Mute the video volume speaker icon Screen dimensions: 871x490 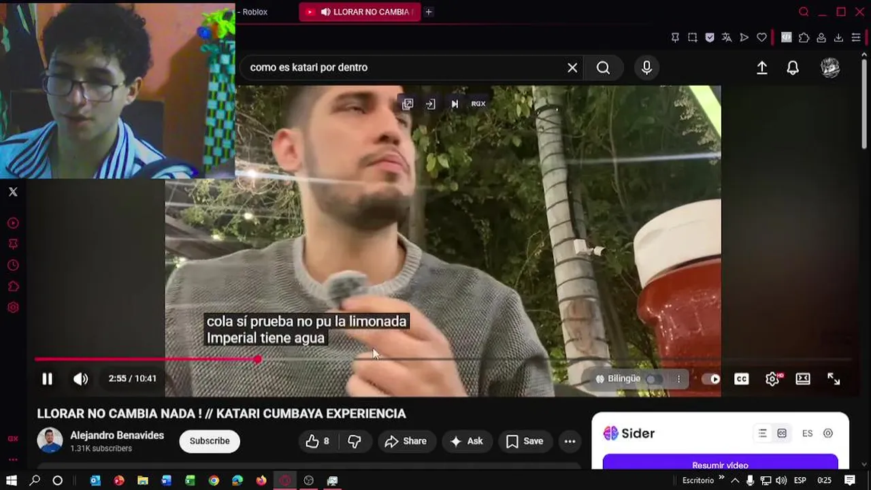[81, 379]
